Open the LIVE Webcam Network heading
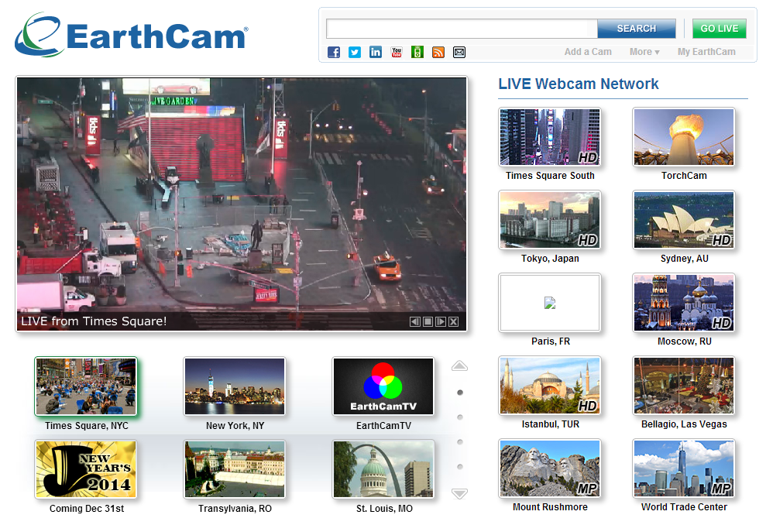Image resolution: width=766 pixels, height=525 pixels. coord(579,84)
